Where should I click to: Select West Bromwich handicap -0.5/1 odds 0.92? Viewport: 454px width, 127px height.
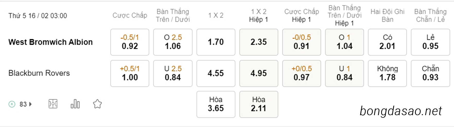coord(130,42)
